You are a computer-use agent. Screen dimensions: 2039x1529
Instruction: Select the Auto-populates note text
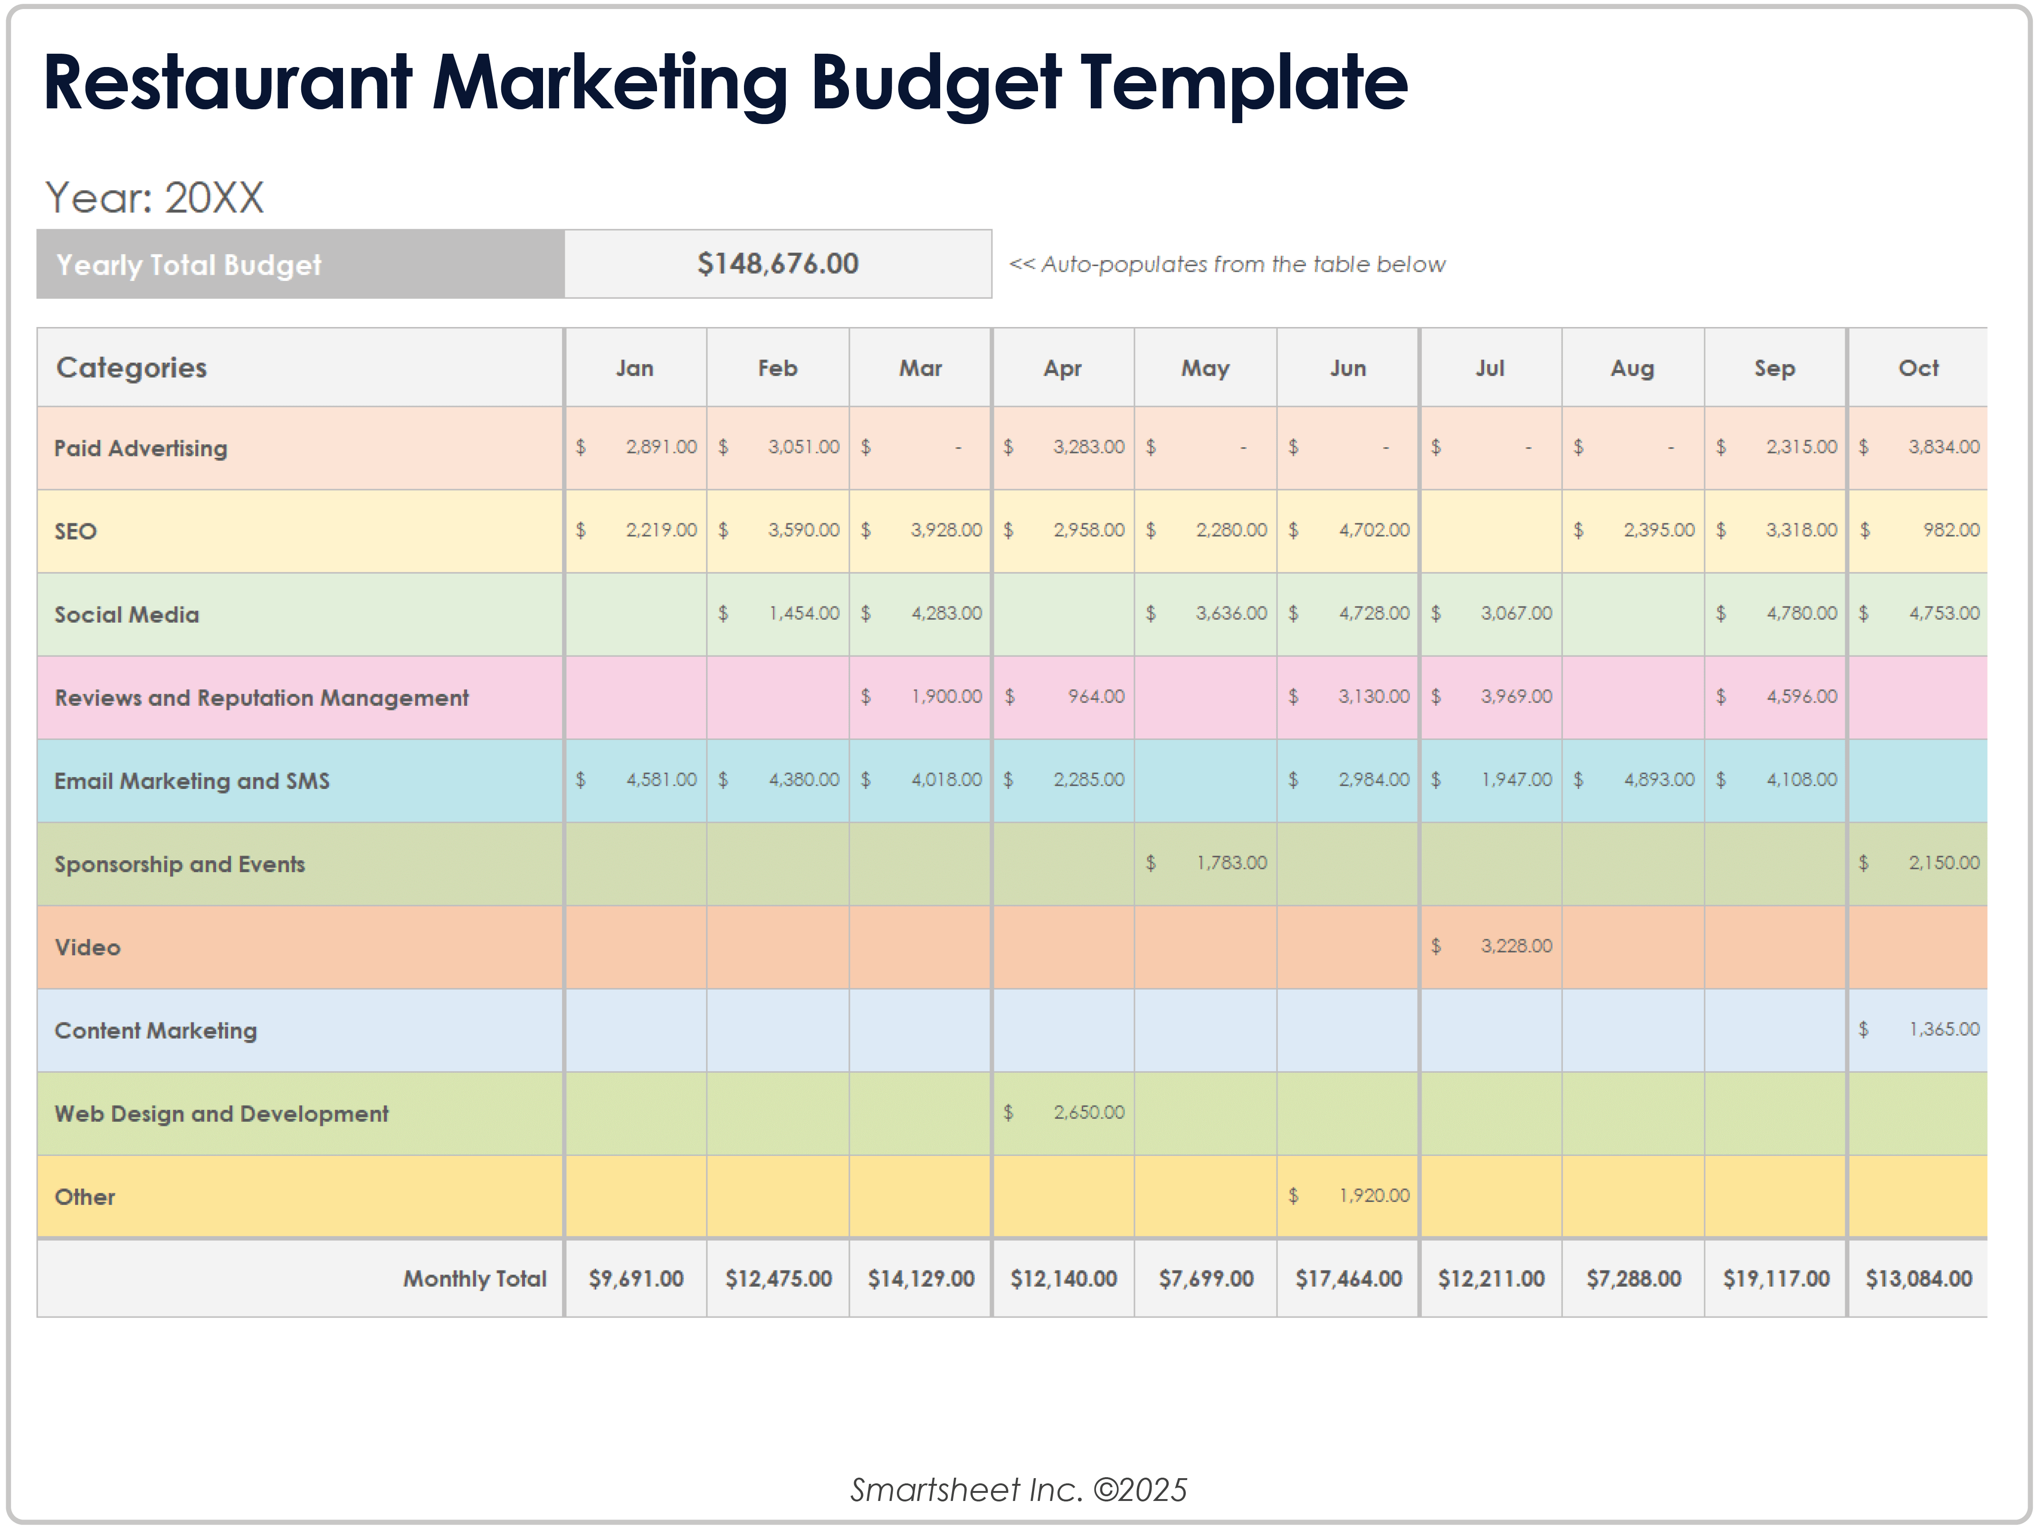coord(1227,265)
